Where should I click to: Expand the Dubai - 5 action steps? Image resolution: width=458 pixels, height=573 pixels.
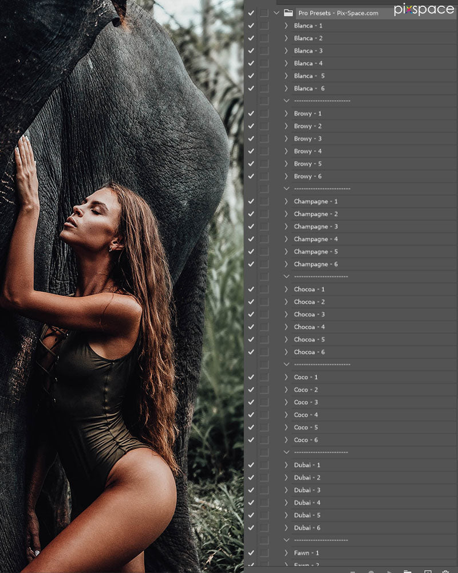click(286, 515)
